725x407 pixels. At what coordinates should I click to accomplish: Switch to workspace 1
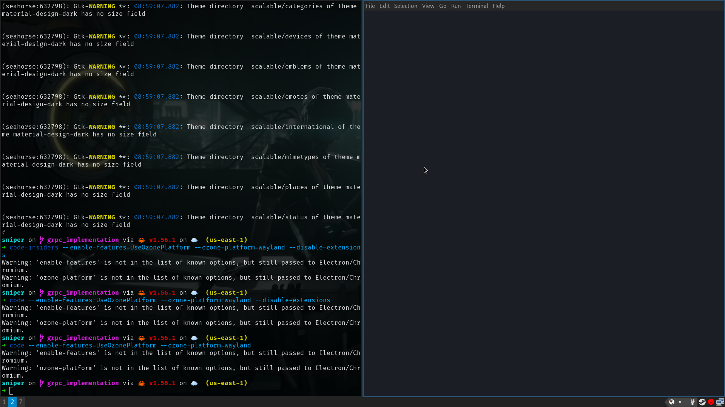4,402
